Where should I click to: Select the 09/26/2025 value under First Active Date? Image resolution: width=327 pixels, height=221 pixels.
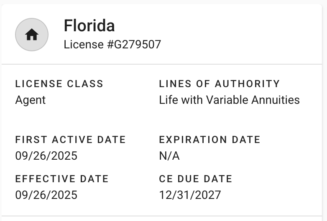click(x=46, y=156)
